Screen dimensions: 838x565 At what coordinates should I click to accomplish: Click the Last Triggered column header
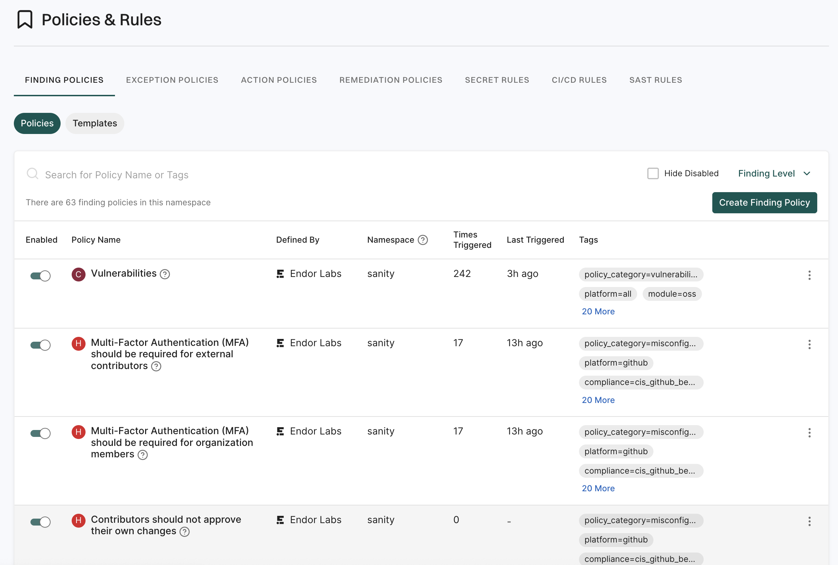point(535,240)
